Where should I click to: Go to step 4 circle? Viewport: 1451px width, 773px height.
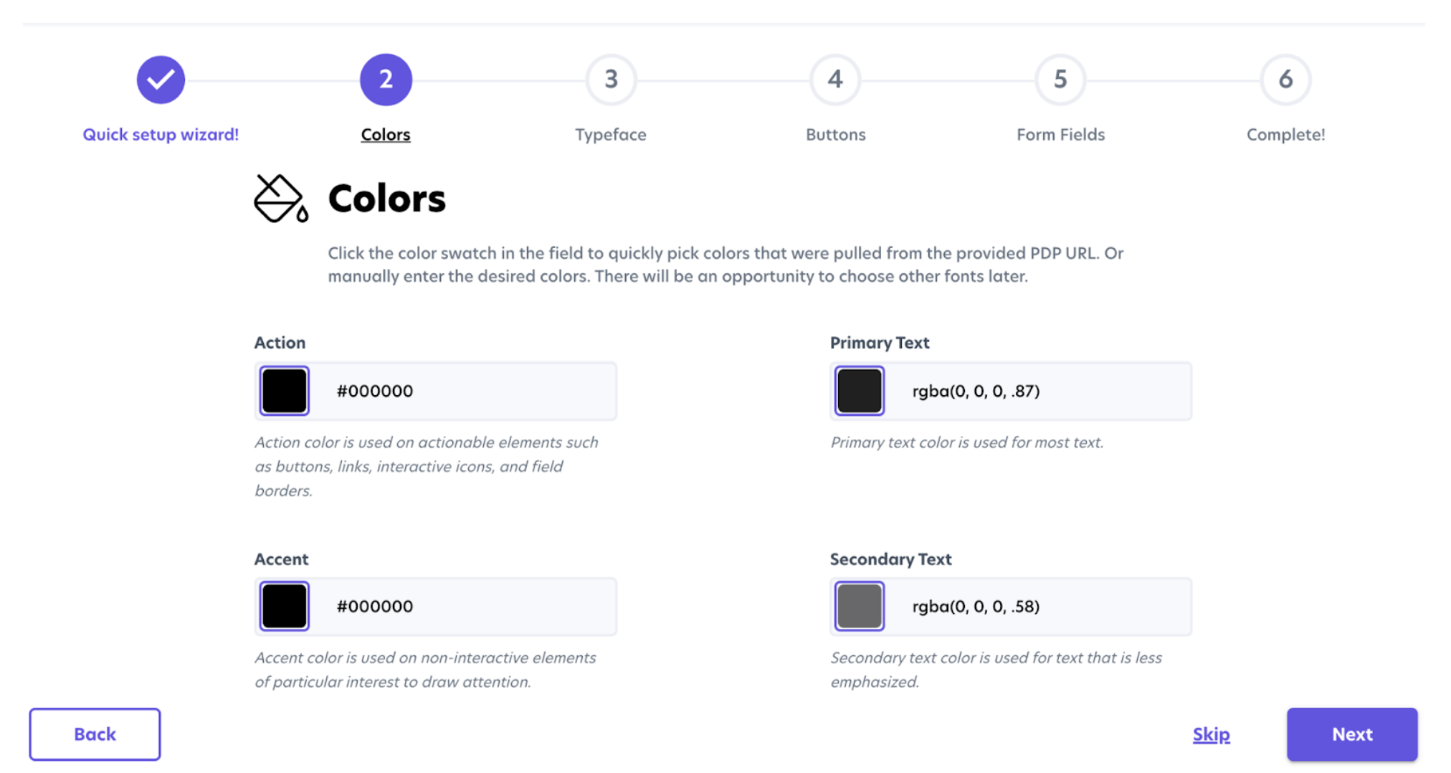(835, 80)
